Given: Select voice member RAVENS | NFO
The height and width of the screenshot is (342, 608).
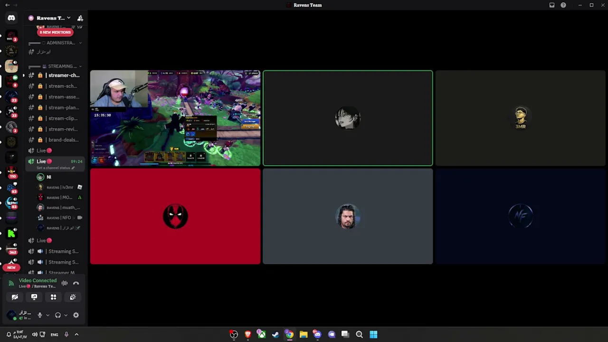Looking at the screenshot, I should (x=60, y=218).
